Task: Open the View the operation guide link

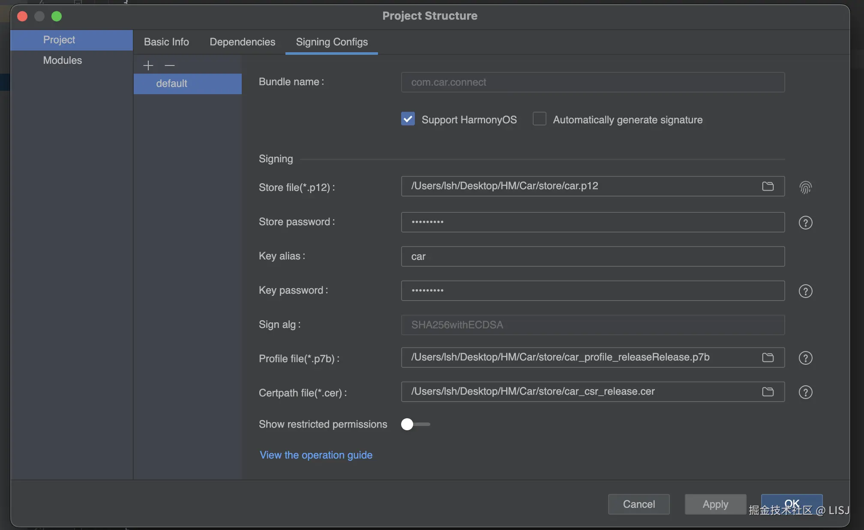Action: pyautogui.click(x=316, y=455)
